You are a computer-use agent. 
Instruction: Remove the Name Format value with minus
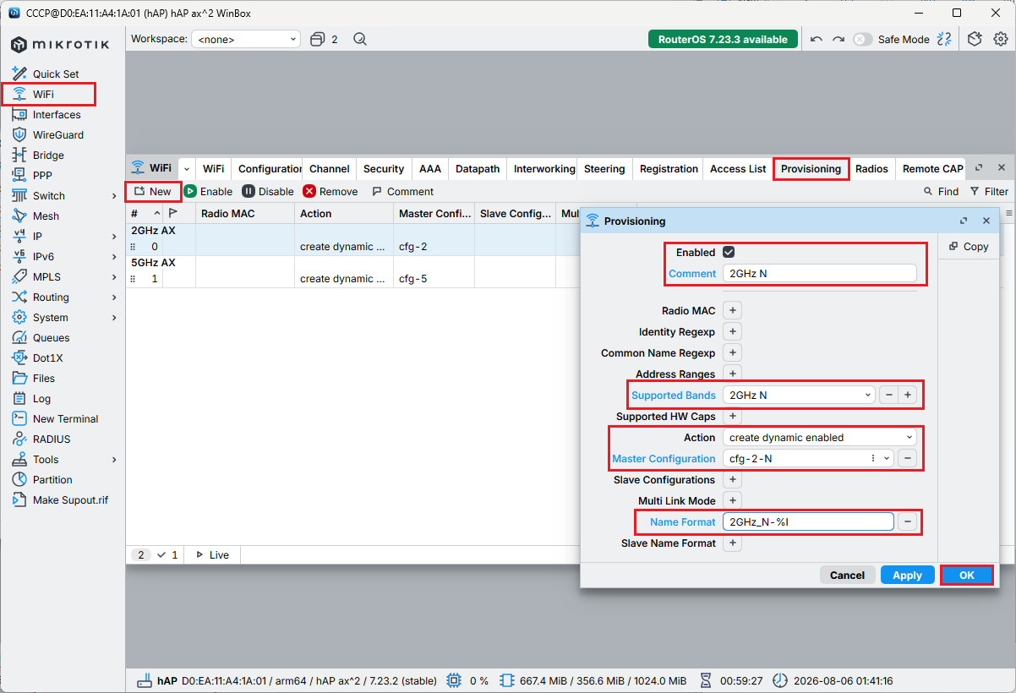coord(907,521)
